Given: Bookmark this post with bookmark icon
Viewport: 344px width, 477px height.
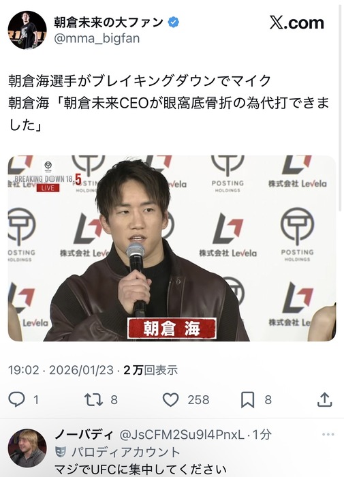Looking at the screenshot, I should [x=247, y=400].
